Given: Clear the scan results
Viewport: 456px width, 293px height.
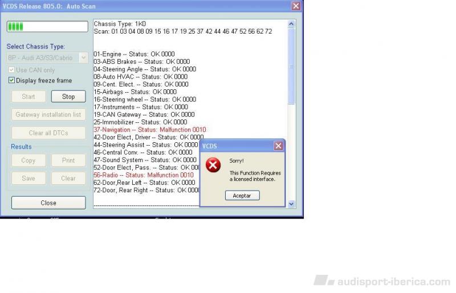Looking at the screenshot, I should point(68,178).
